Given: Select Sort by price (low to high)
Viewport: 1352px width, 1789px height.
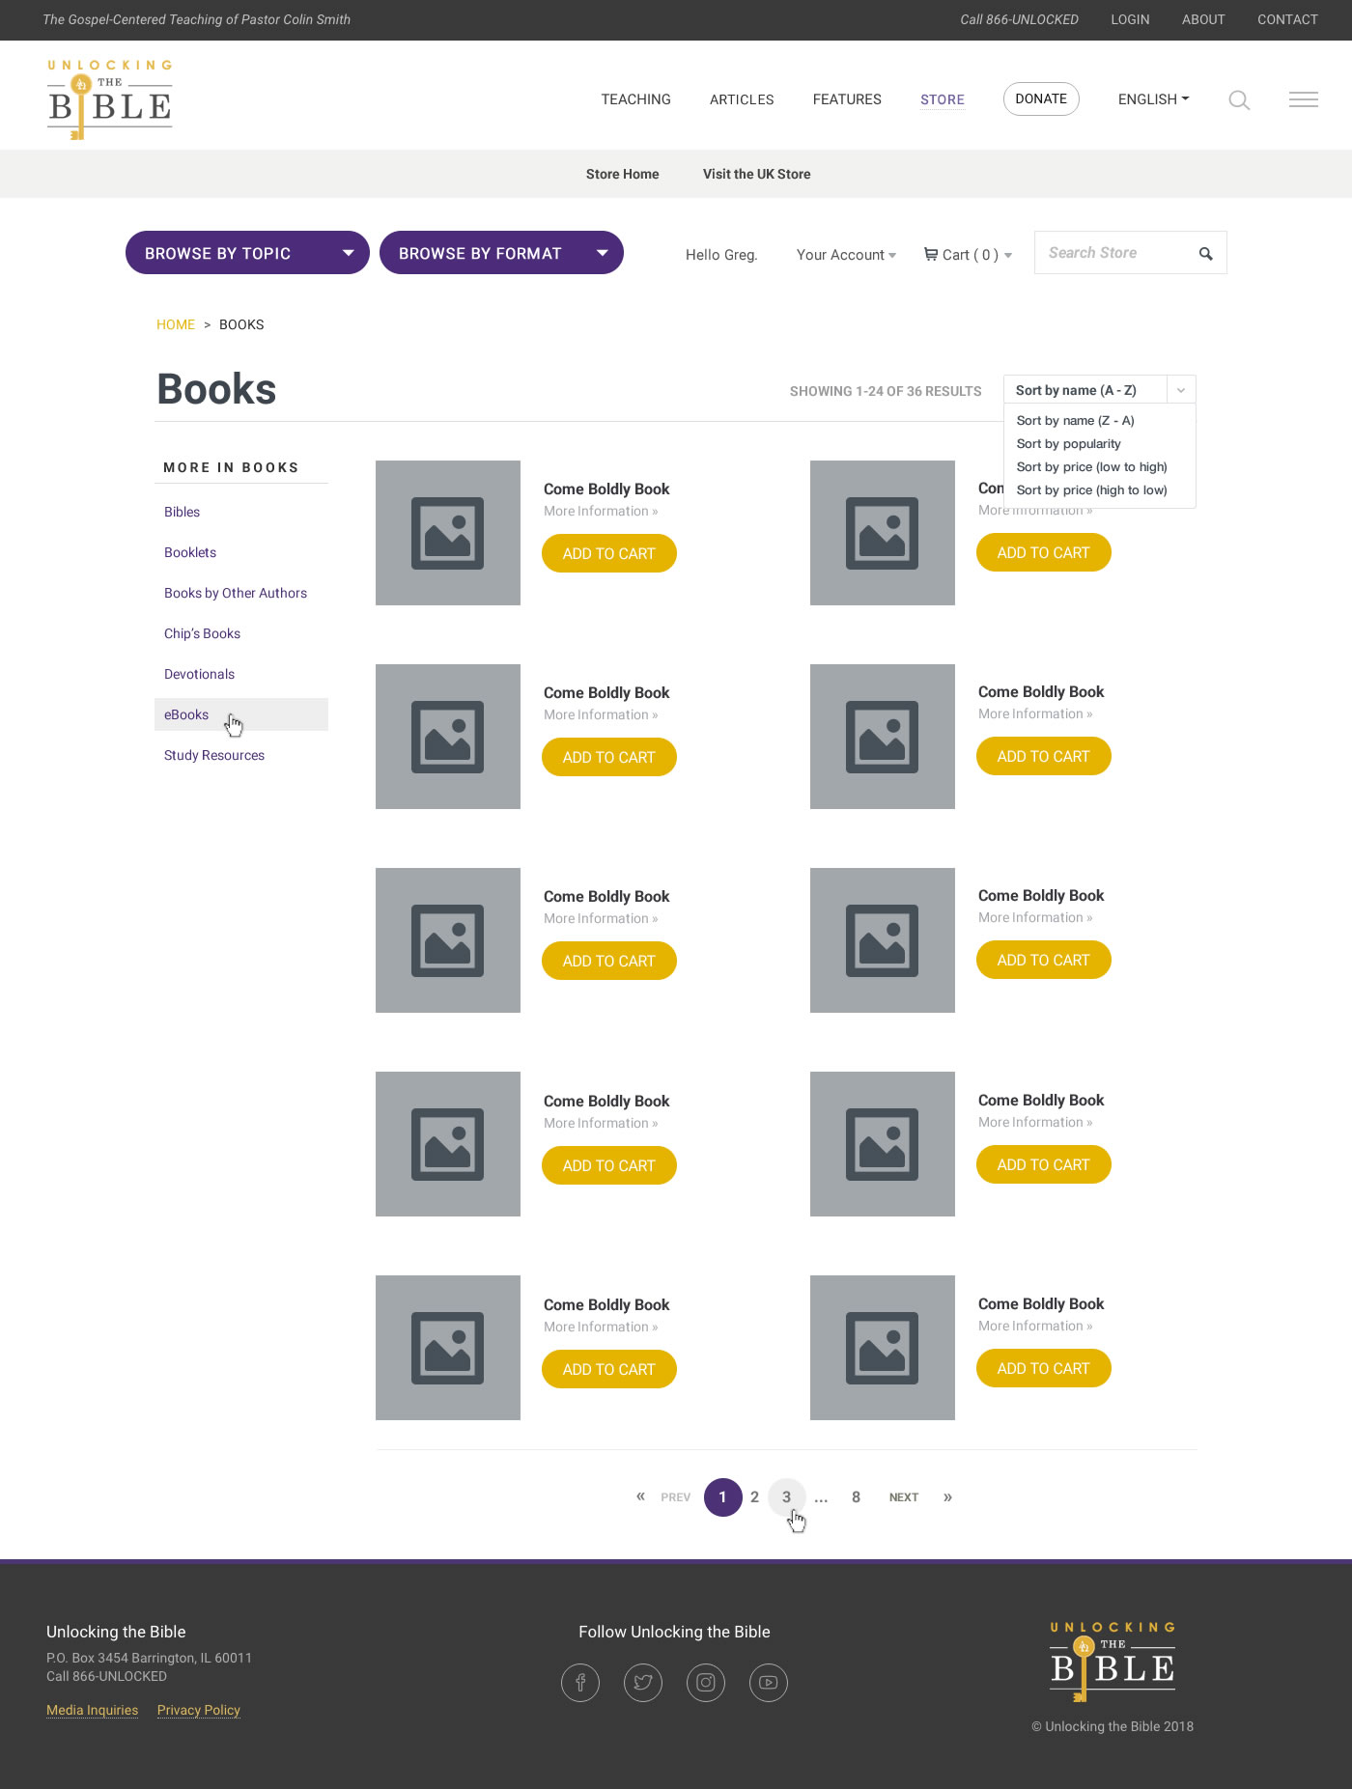Looking at the screenshot, I should 1091,467.
